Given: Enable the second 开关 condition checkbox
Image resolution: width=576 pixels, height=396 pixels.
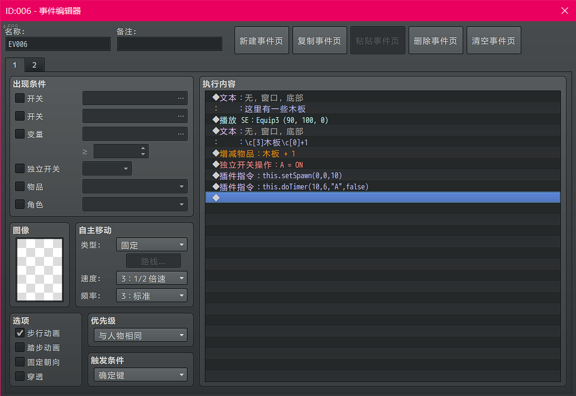Looking at the screenshot, I should point(20,116).
